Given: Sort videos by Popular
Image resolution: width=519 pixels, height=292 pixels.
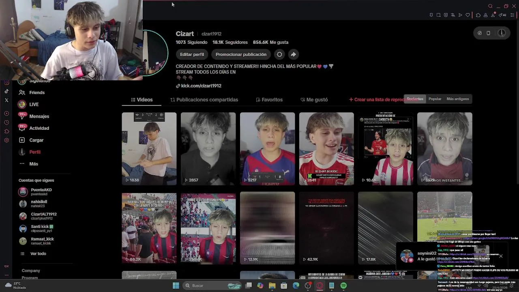Looking at the screenshot, I should pos(435,99).
